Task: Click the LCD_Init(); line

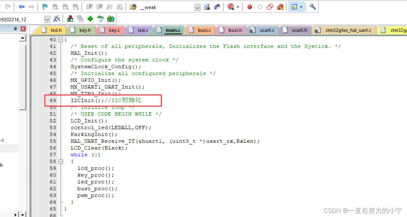Action: click(89, 121)
